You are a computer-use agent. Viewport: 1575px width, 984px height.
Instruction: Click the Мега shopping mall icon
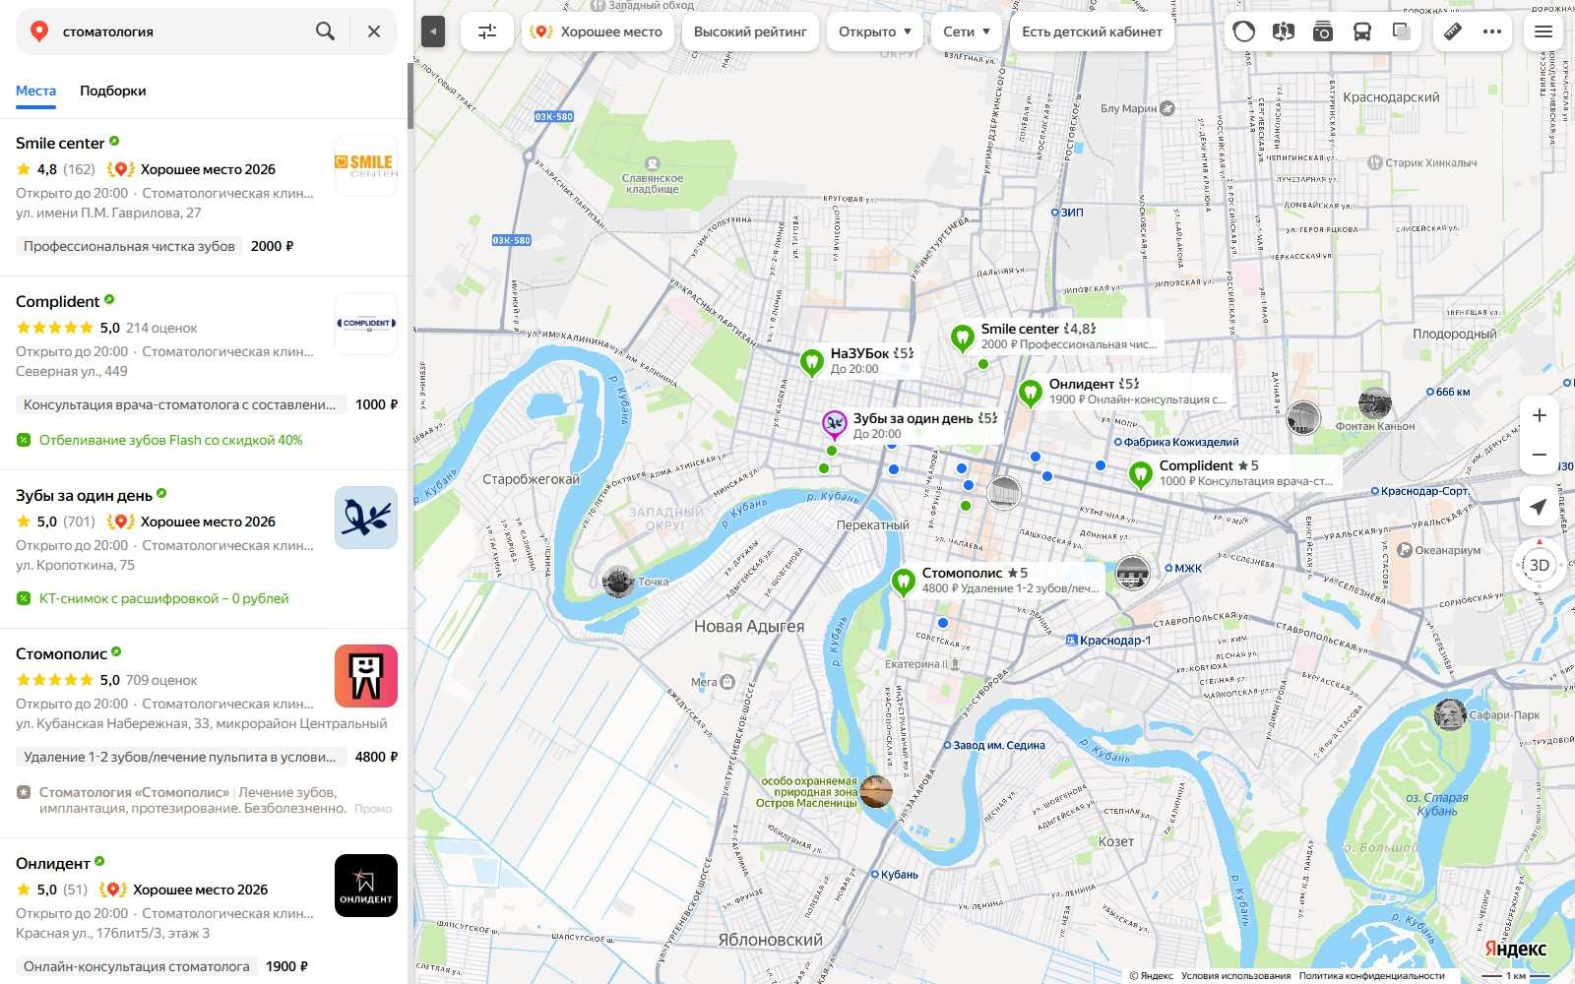pyautogui.click(x=727, y=682)
